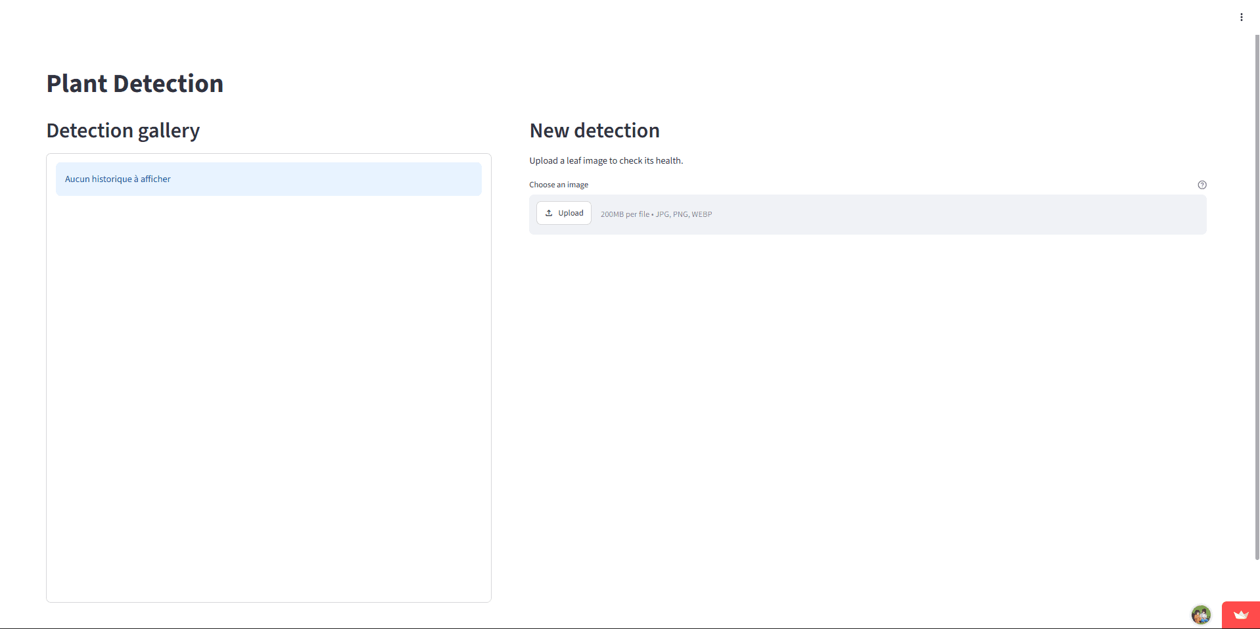Click the word 'afficher' in the info message
1260x629 pixels.
[x=155, y=179]
